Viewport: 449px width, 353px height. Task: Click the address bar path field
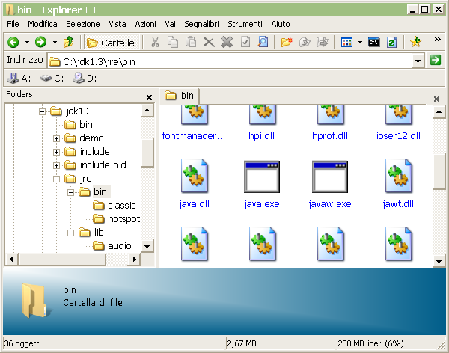coord(230,61)
